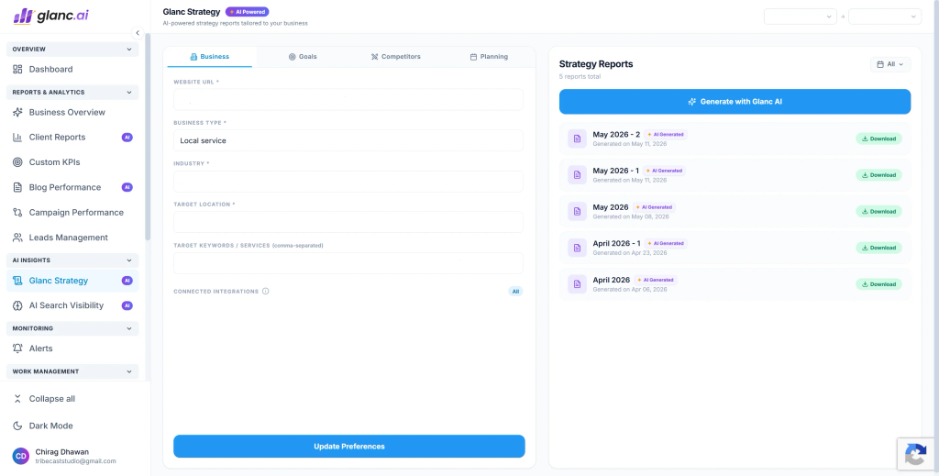Viewport: 939px width, 476px height.
Task: Click document icon of April 2026 - 1
Action: pos(578,248)
